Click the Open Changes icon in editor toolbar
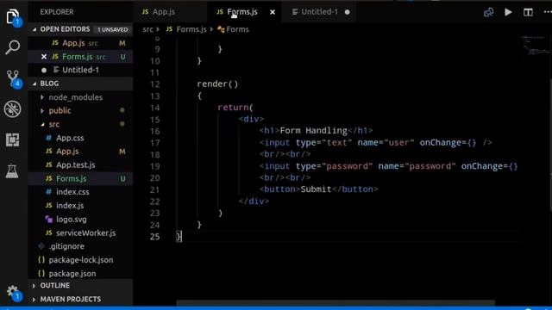 pyautogui.click(x=488, y=12)
